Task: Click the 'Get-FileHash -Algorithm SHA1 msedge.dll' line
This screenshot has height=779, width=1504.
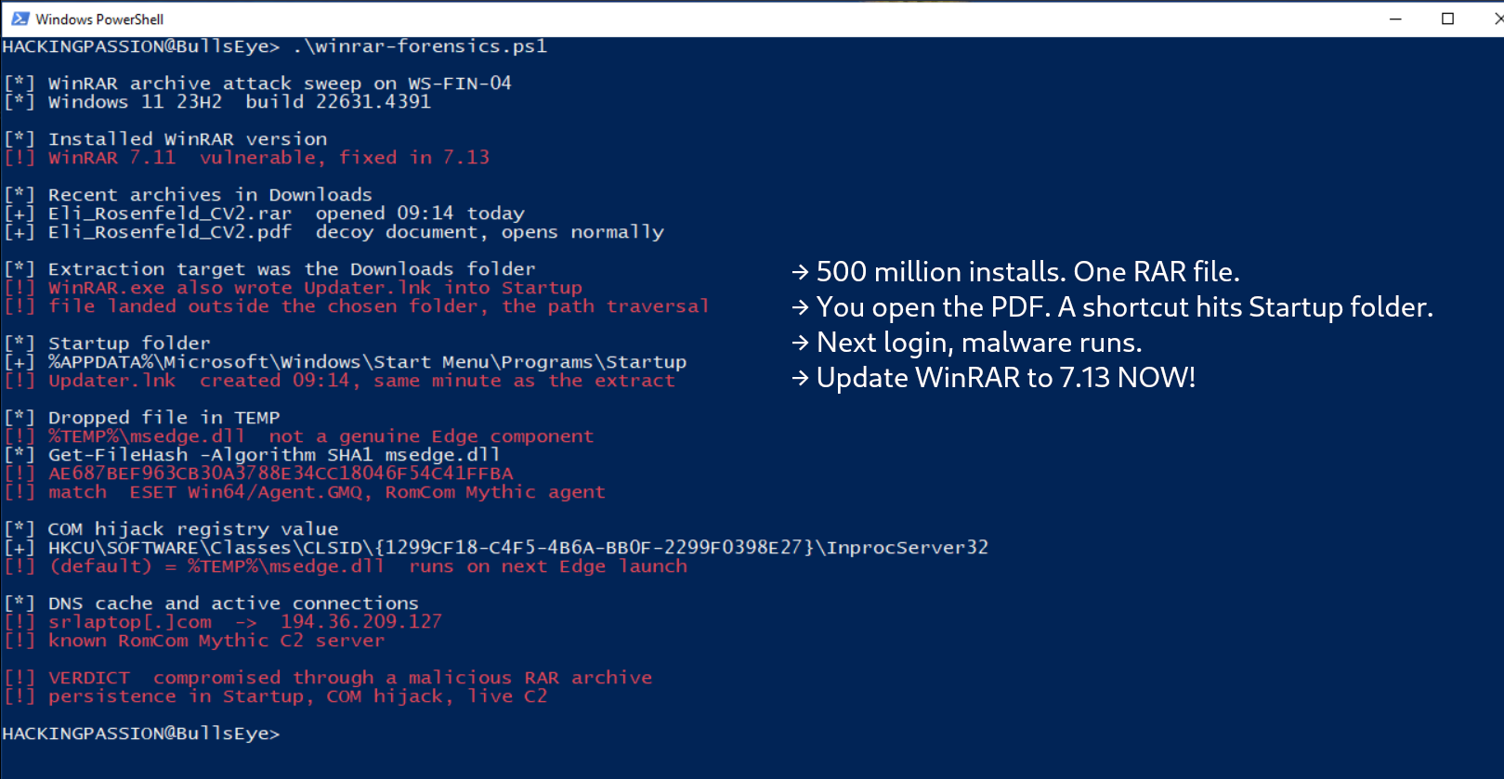Action: coord(274,455)
